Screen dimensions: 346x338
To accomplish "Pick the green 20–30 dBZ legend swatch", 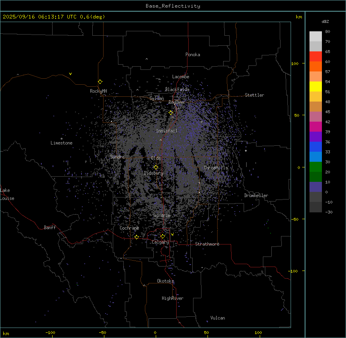I will pyautogui.click(x=315, y=167).
